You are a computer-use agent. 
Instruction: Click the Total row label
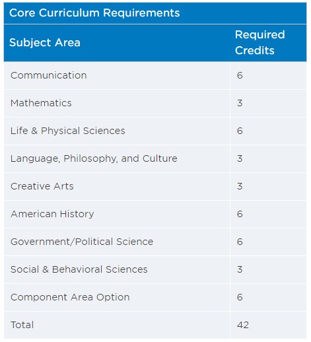tap(22, 325)
